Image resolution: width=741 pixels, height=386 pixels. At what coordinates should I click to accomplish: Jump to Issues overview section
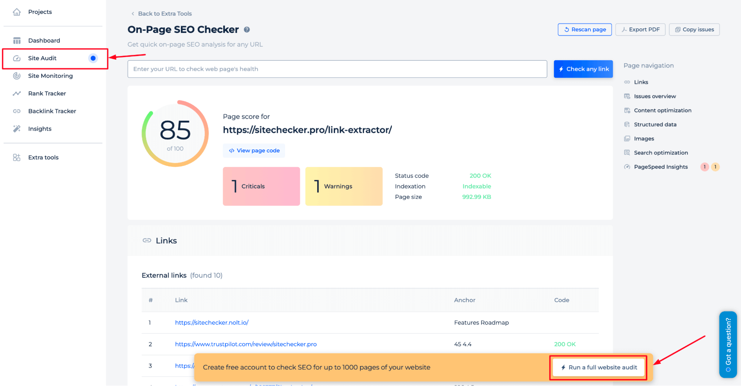click(x=655, y=96)
